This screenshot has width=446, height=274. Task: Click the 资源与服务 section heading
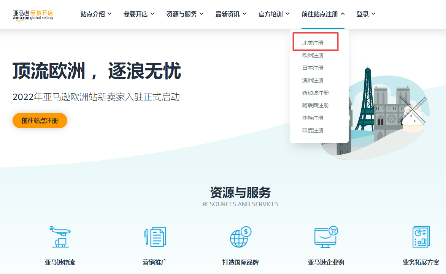(x=240, y=193)
